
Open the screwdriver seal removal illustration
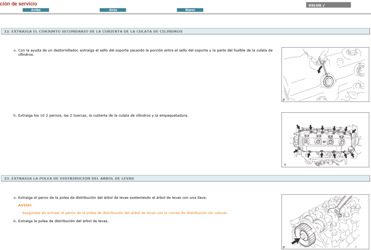(325, 74)
